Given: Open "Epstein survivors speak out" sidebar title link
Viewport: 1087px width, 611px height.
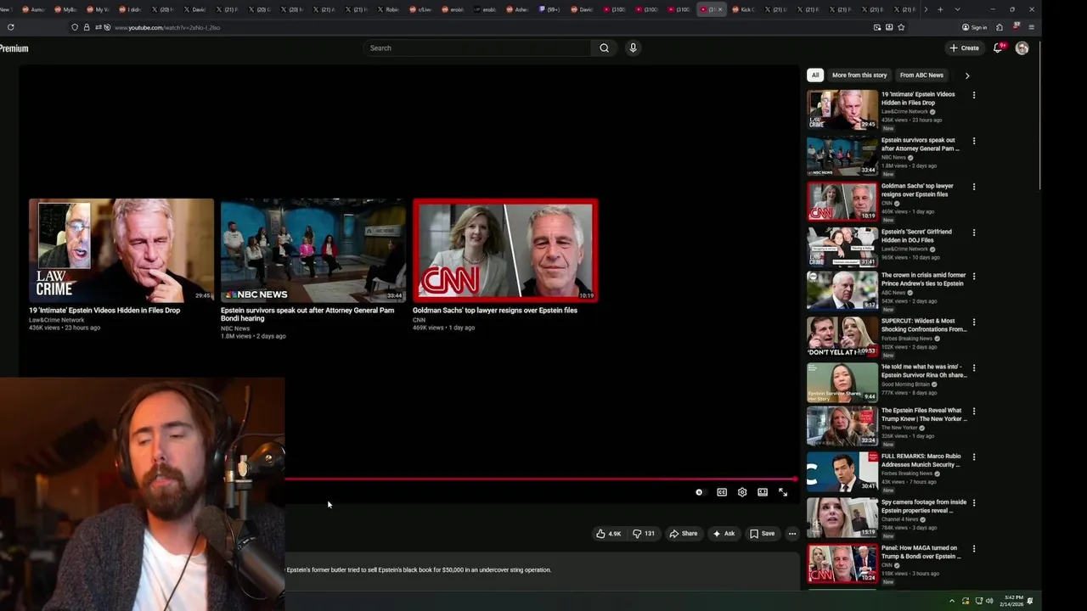Looking at the screenshot, I should pyautogui.click(x=921, y=144).
